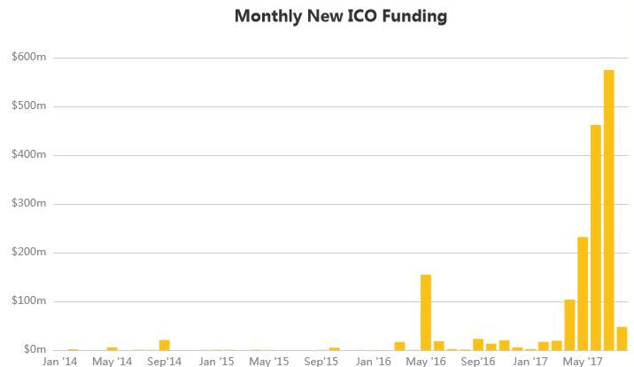Select the June '17 bar near $460m

pyautogui.click(x=595, y=238)
